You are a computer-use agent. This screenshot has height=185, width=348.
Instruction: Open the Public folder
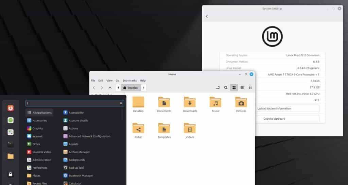tap(138, 131)
